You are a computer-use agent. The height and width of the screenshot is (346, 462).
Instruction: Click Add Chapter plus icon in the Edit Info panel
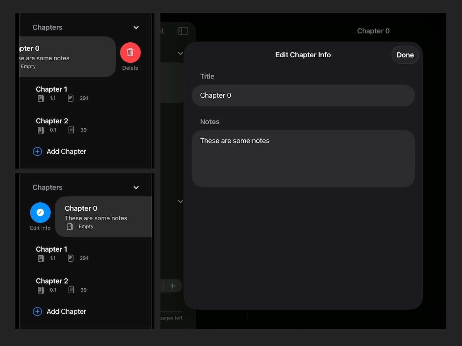point(37,311)
